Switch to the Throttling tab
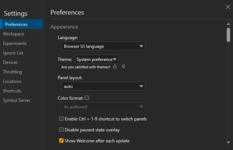Screen dimensions: 233x150 point(12,72)
